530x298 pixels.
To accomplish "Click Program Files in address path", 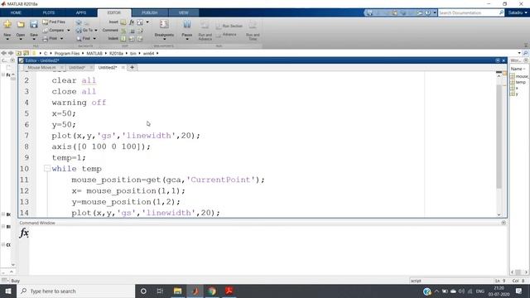I will coord(67,53).
